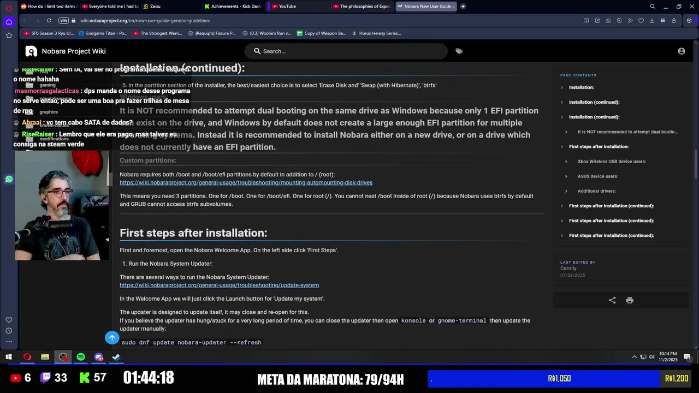Switch to the Zaisu tab
Screen dimensions: 699x393
170,7
